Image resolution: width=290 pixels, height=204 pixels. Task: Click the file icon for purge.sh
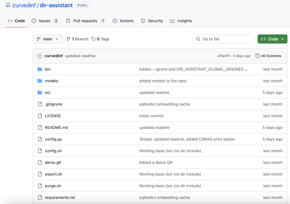click(40, 186)
